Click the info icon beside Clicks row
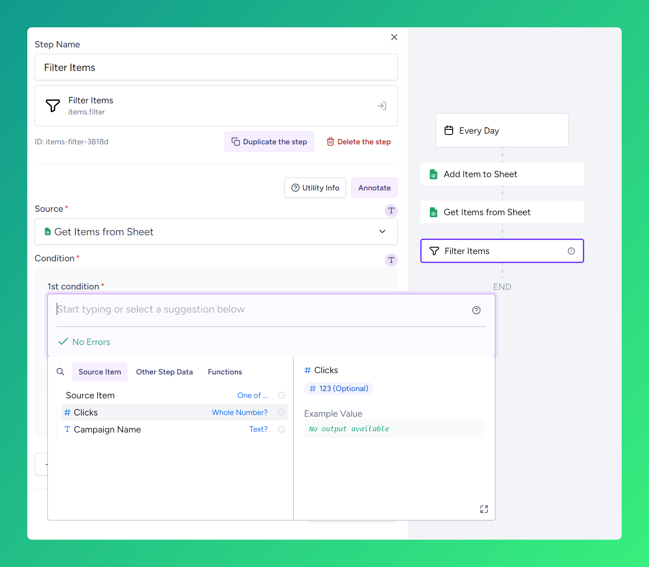The width and height of the screenshot is (649, 567). [x=282, y=412]
